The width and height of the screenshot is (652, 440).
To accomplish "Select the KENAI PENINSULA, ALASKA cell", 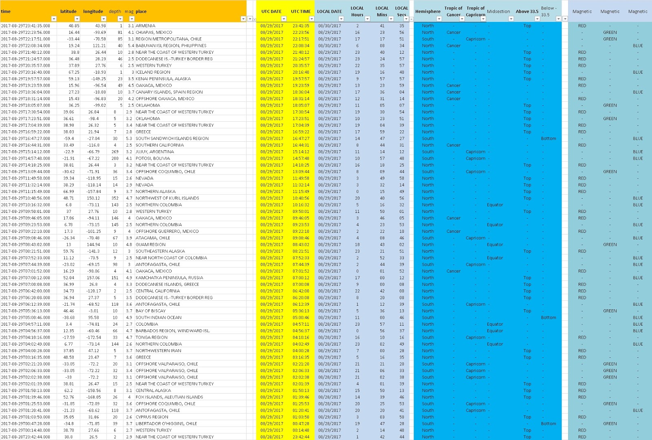I will tap(190, 79).
